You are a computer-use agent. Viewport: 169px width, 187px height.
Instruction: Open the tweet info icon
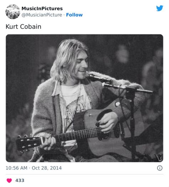160,168
